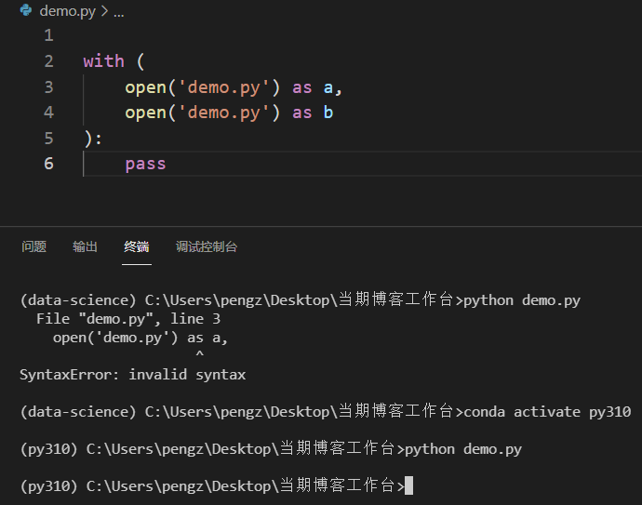The image size is (642, 505).
Task: Click line number 6 in the gutter
Action: point(48,164)
